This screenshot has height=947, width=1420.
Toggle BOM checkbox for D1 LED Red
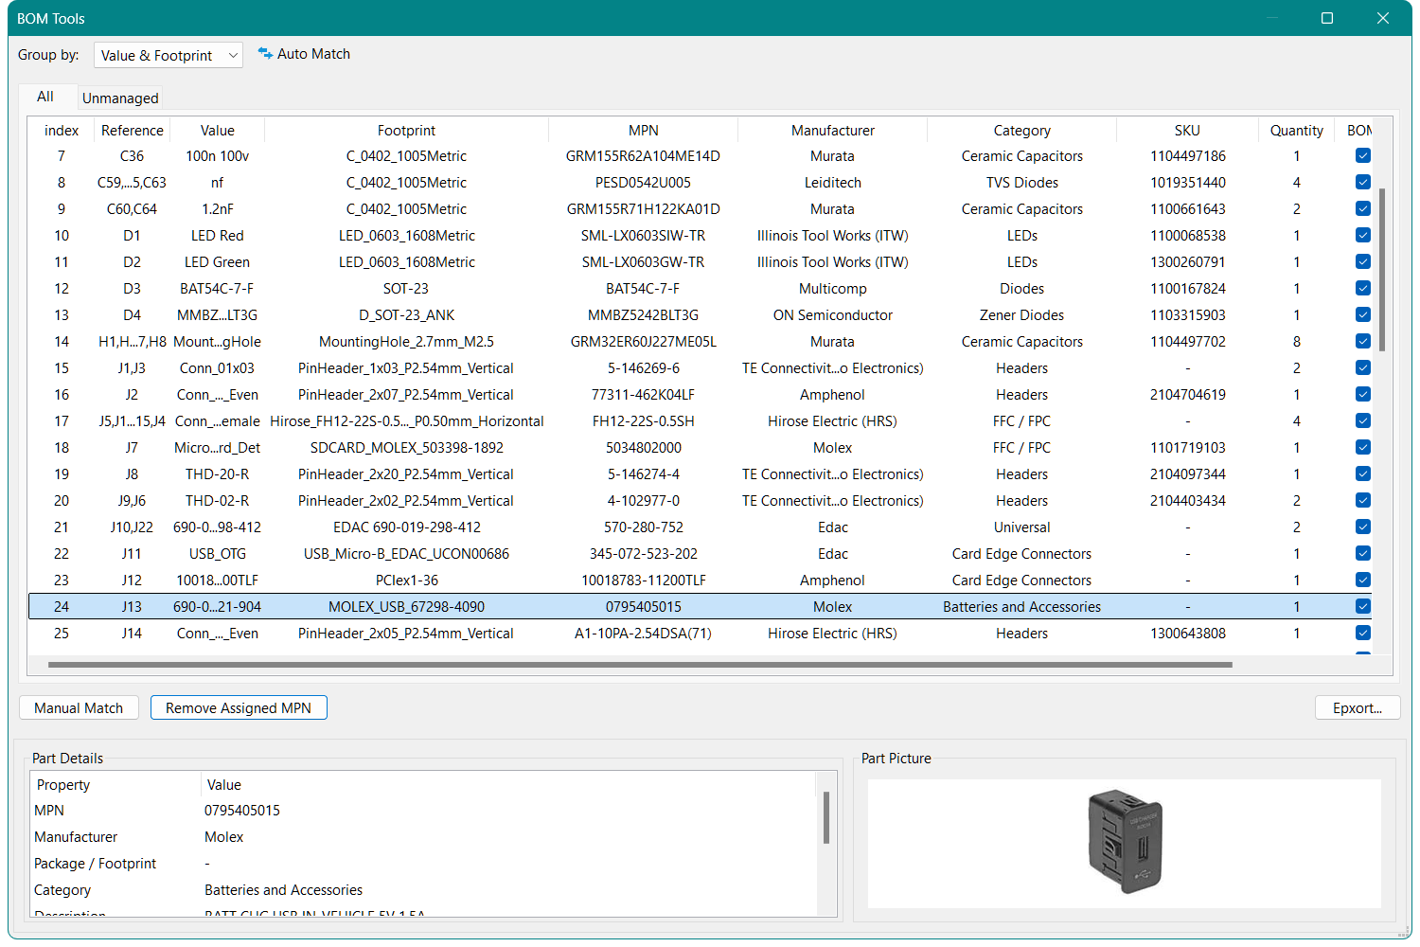pos(1362,236)
